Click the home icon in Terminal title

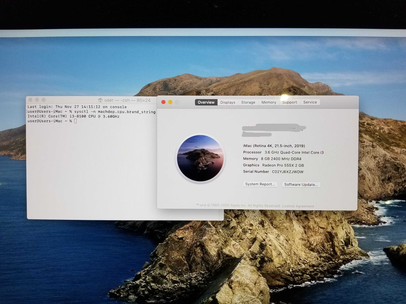point(100,100)
